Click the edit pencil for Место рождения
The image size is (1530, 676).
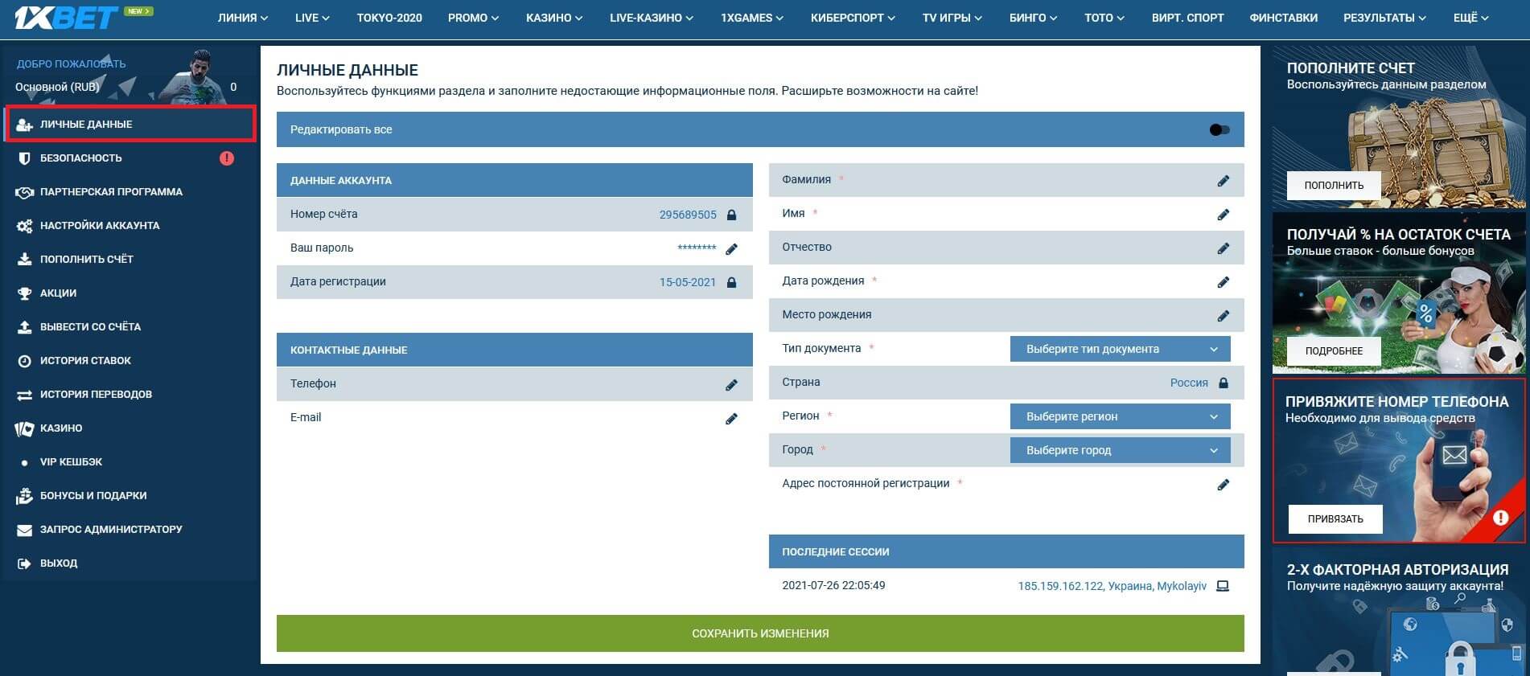coord(1223,316)
